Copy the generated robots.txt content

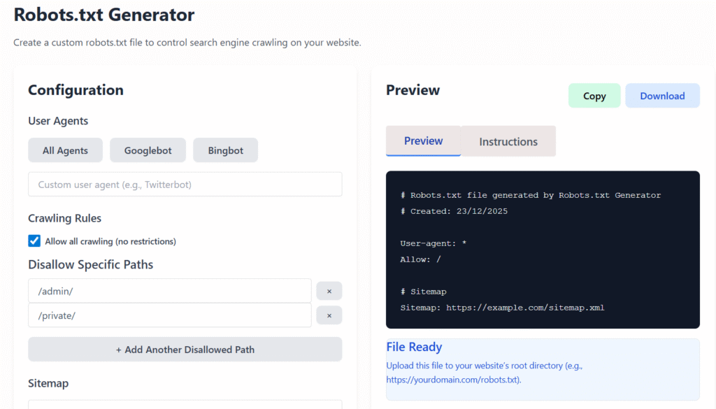point(594,95)
